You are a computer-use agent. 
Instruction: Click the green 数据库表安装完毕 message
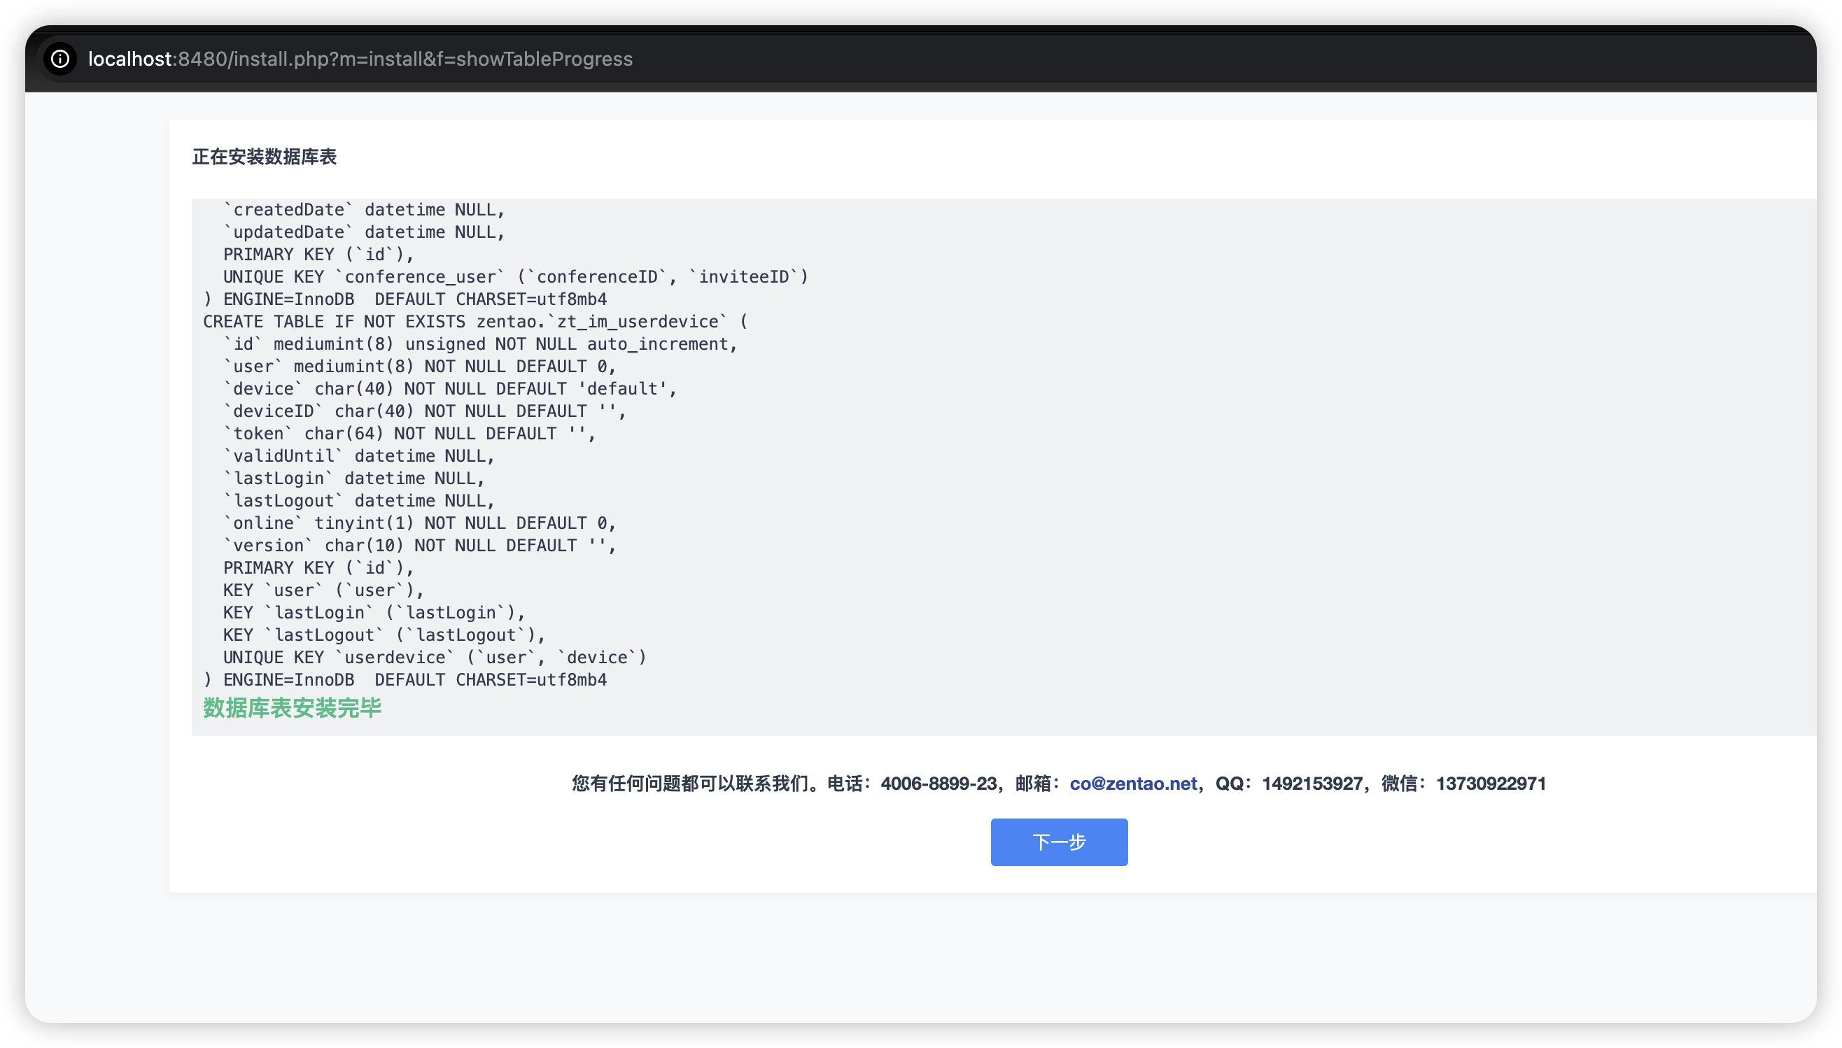[293, 708]
